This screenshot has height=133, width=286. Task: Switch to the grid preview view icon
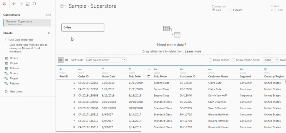click(61, 60)
